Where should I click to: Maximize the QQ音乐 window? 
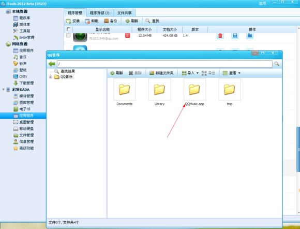[263, 53]
